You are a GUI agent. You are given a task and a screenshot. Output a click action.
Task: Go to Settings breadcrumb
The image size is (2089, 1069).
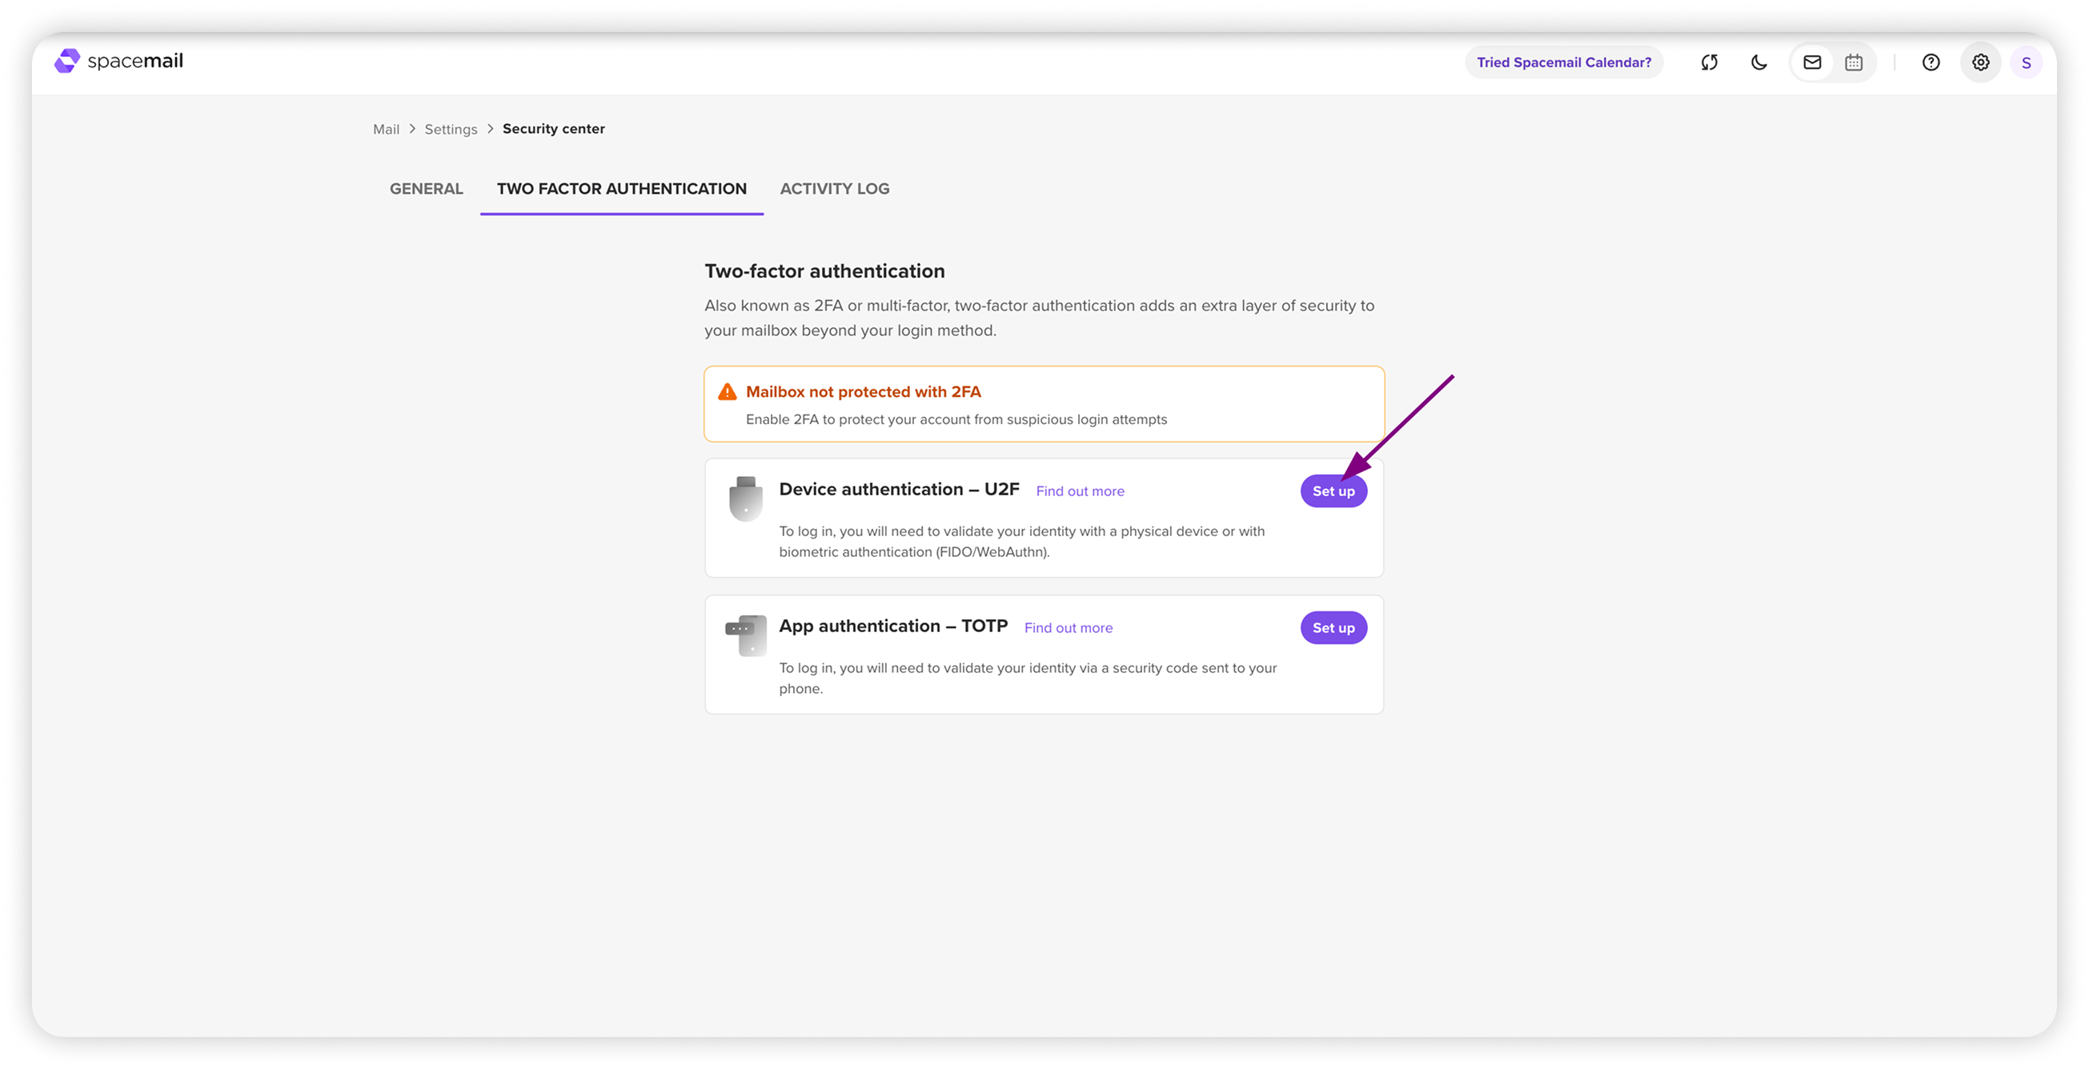pyautogui.click(x=451, y=130)
